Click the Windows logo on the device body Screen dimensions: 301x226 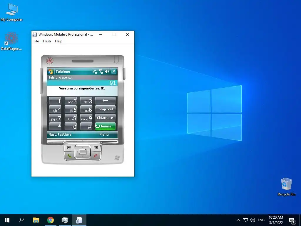(x=117, y=158)
